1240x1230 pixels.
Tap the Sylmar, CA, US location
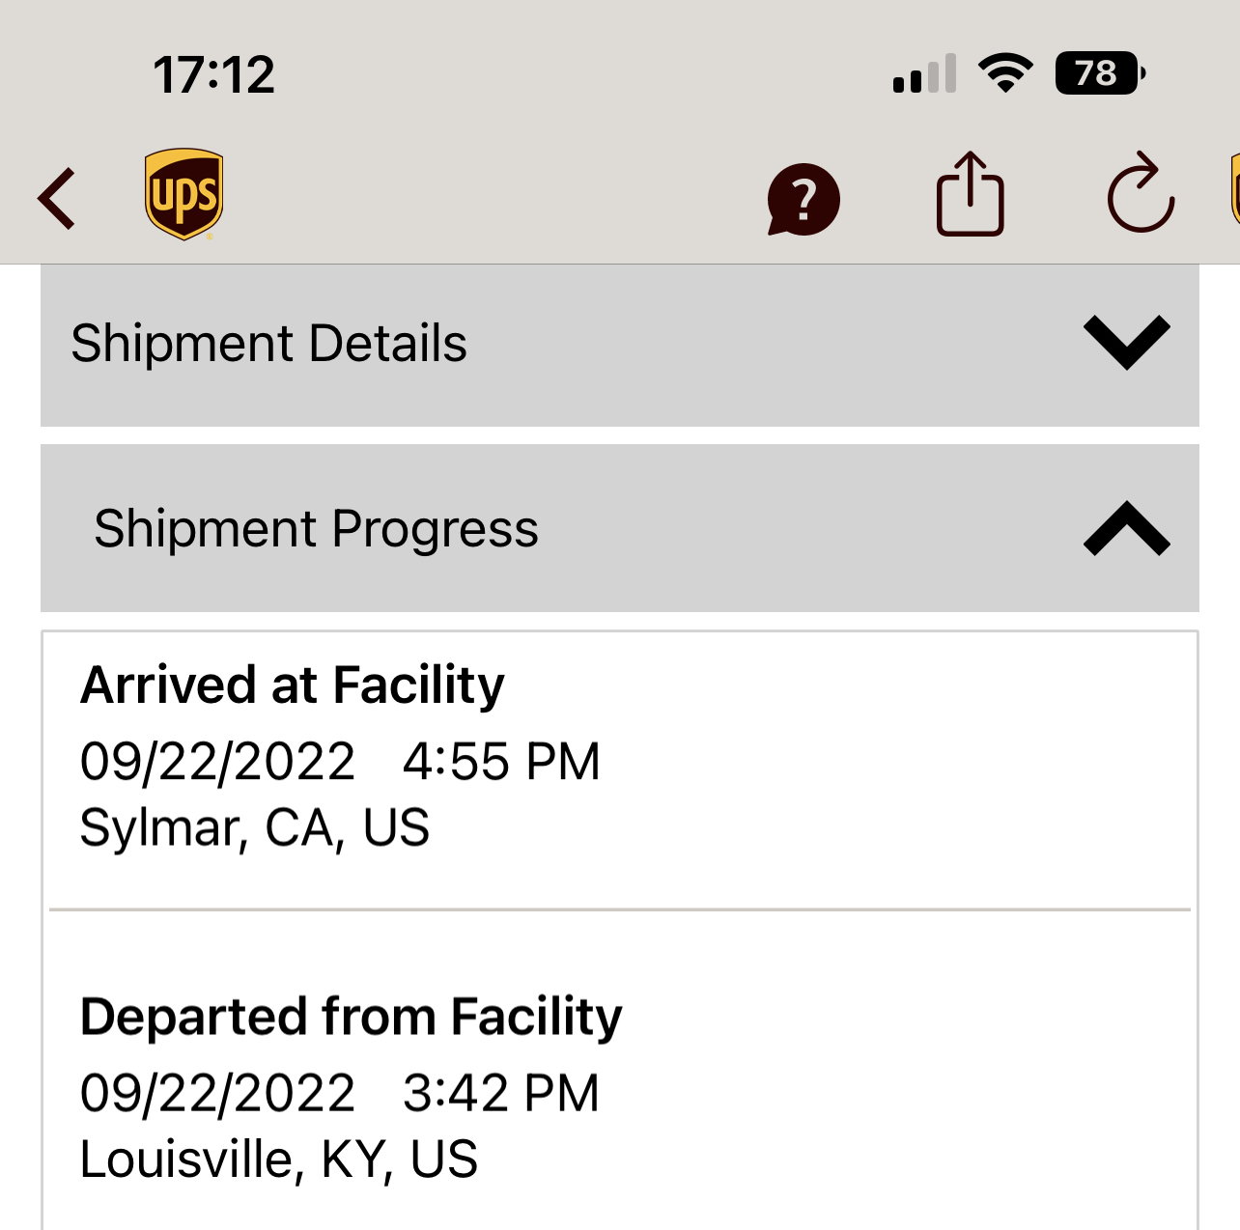click(254, 828)
